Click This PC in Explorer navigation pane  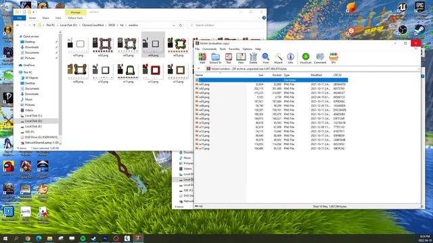coord(28,72)
